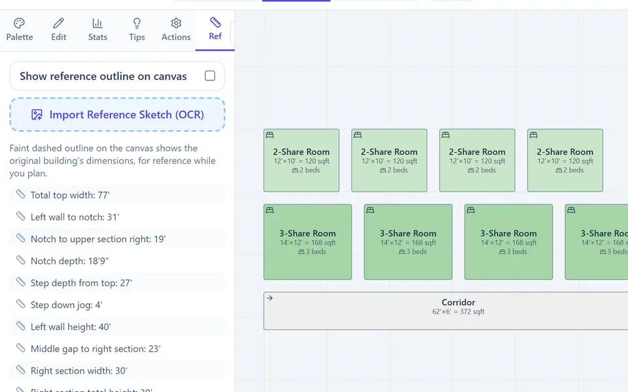Click ruler icon beside Step down jog
Viewport: 628px width, 392px height.
[21, 304]
